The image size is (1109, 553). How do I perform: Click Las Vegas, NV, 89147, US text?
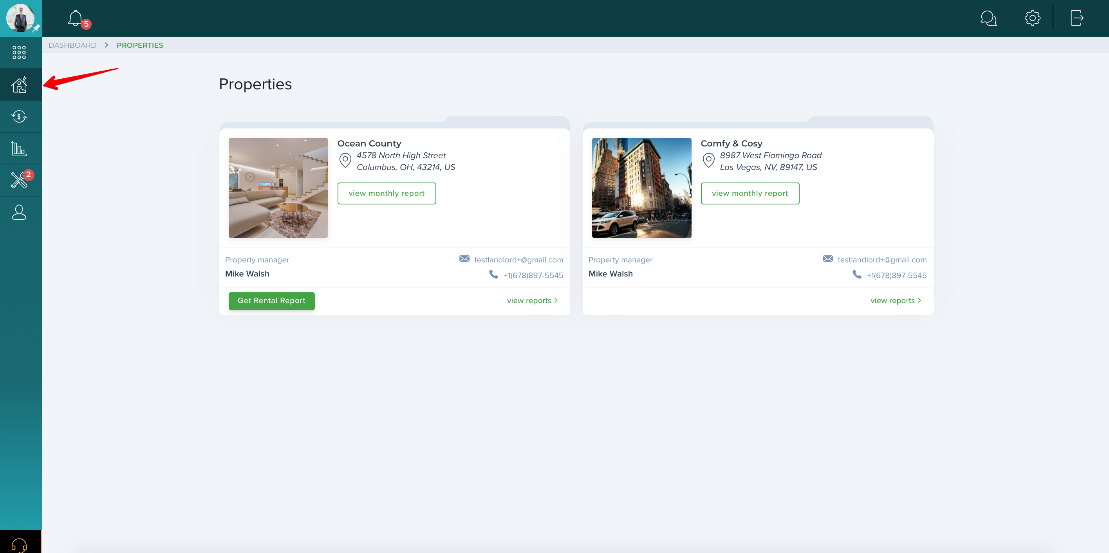(768, 167)
